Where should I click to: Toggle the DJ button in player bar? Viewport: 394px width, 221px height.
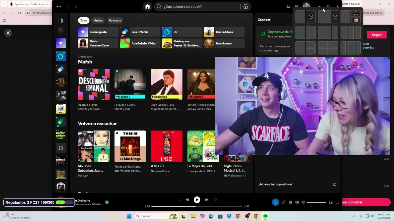(275, 202)
